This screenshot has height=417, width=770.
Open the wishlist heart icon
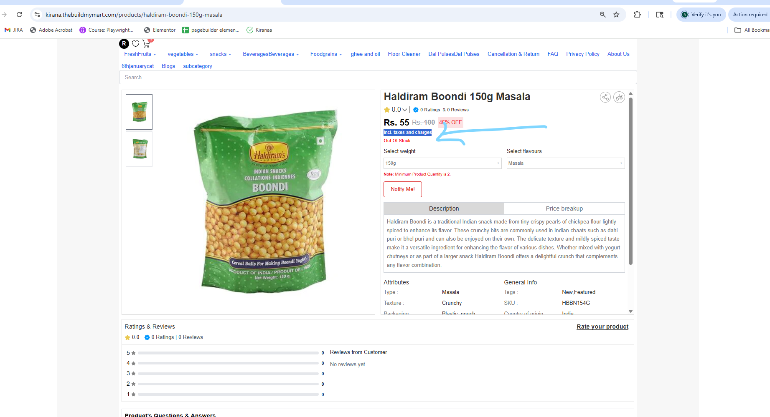click(135, 43)
